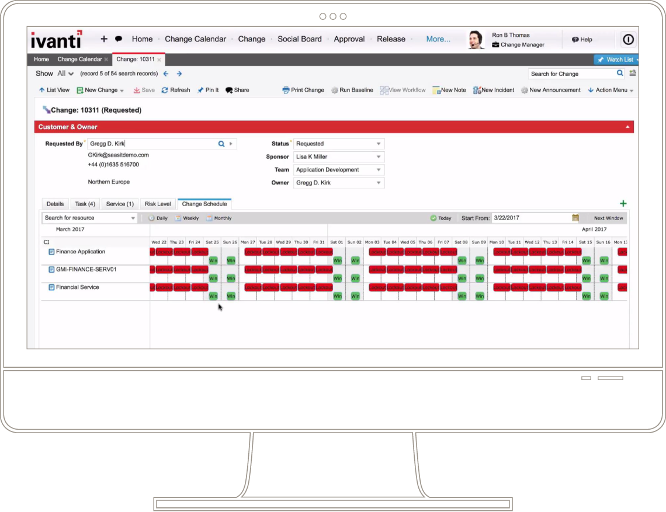This screenshot has height=512, width=666.
Task: Open the Show All filter dropdown
Action: click(x=65, y=74)
